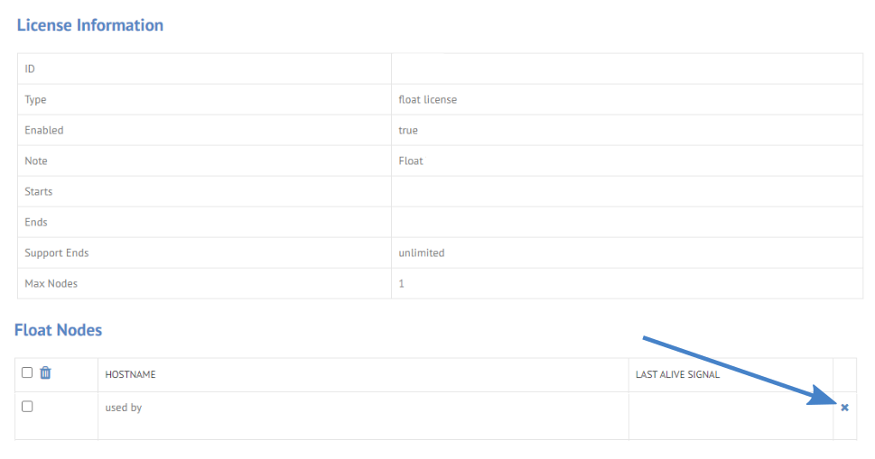875x459 pixels.
Task: Click the Ends row label
Action: coord(36,222)
